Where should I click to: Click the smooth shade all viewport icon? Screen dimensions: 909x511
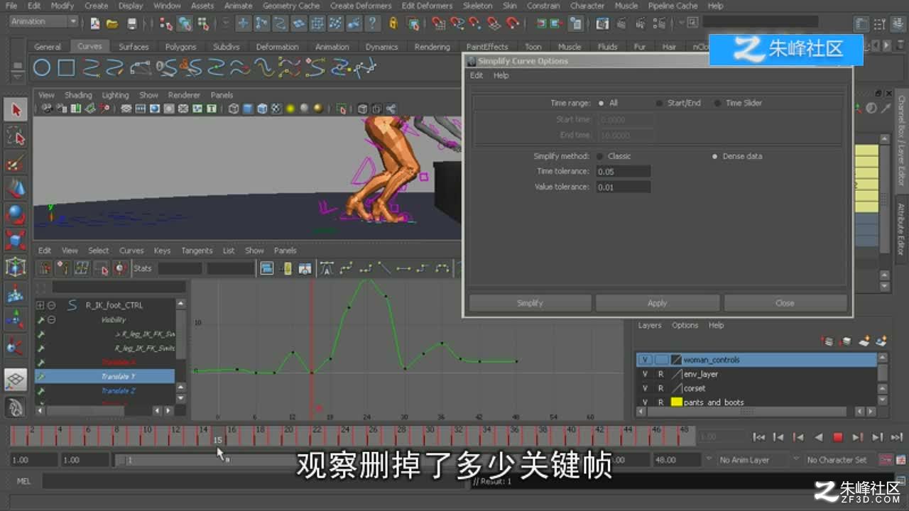(247, 109)
